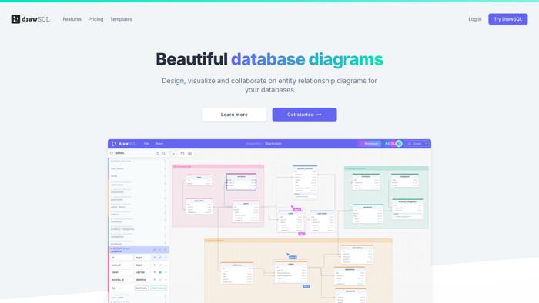Open the File menu in the app preview

point(146,144)
